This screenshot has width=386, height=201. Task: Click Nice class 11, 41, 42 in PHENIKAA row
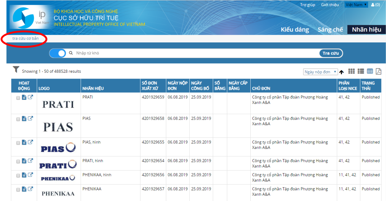(347, 189)
